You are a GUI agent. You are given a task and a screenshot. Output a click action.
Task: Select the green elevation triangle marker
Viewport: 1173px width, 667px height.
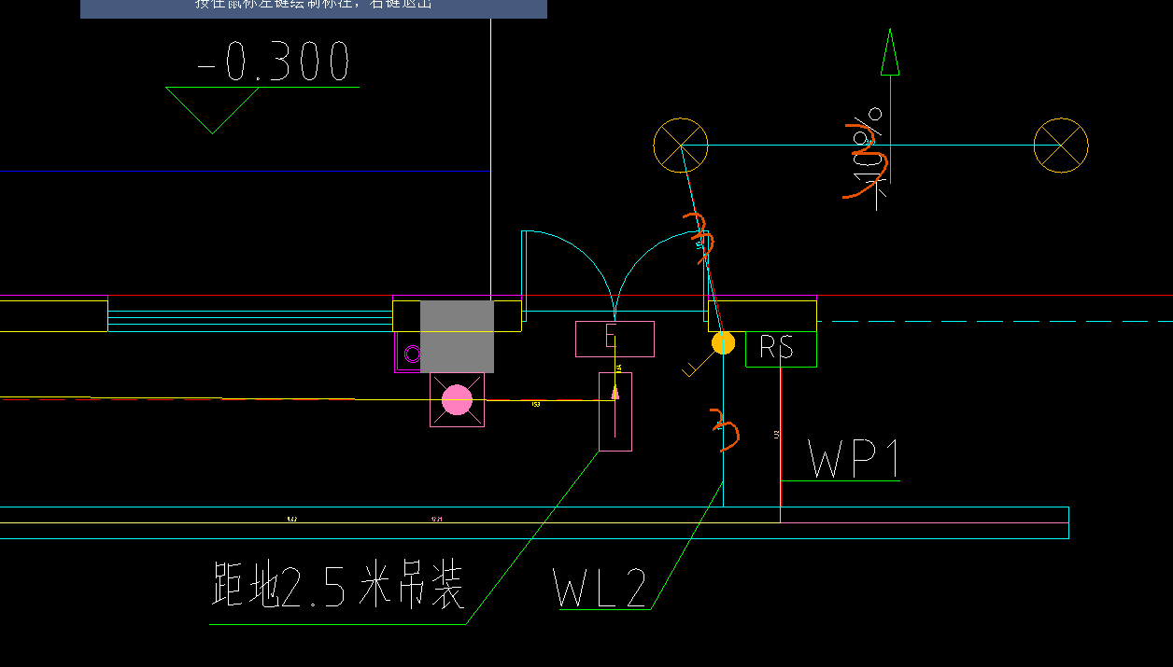[x=212, y=110]
